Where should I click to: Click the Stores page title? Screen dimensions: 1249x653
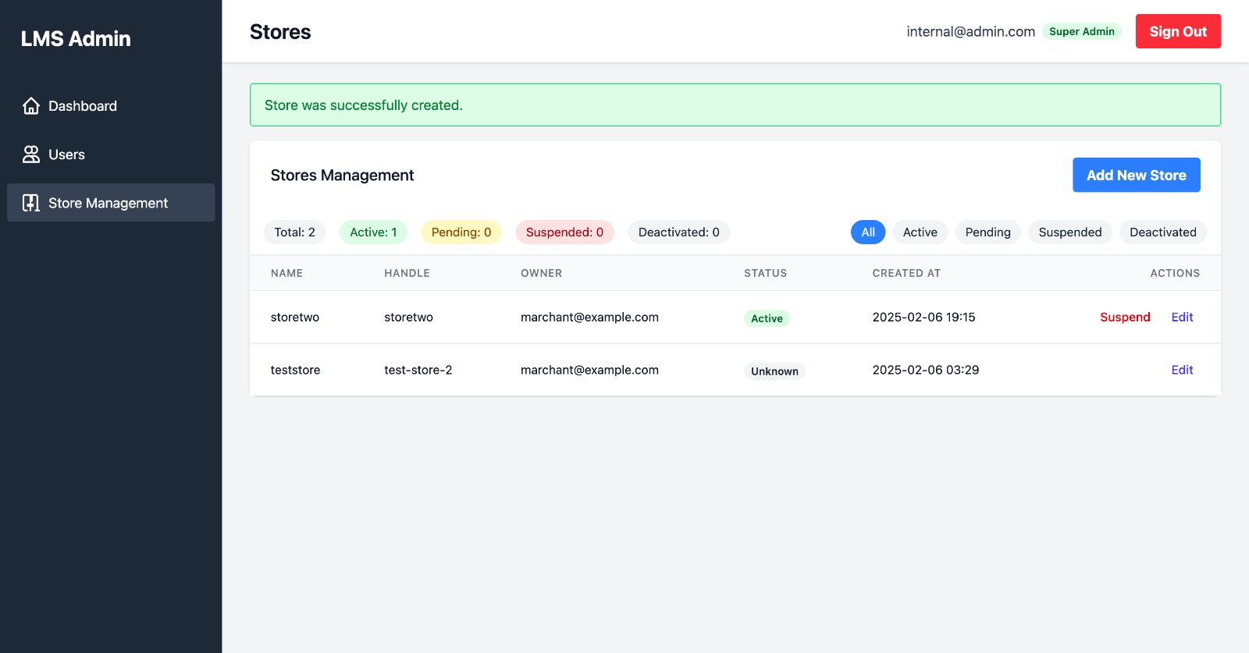(280, 32)
